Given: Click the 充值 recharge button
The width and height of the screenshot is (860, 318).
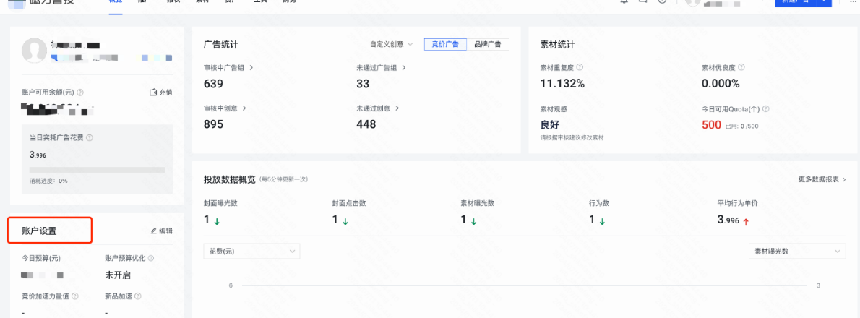Looking at the screenshot, I should coord(161,93).
